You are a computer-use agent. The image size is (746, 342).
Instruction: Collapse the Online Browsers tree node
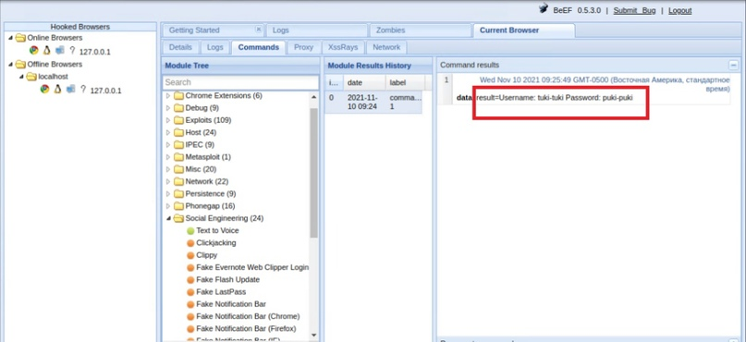coord(11,38)
